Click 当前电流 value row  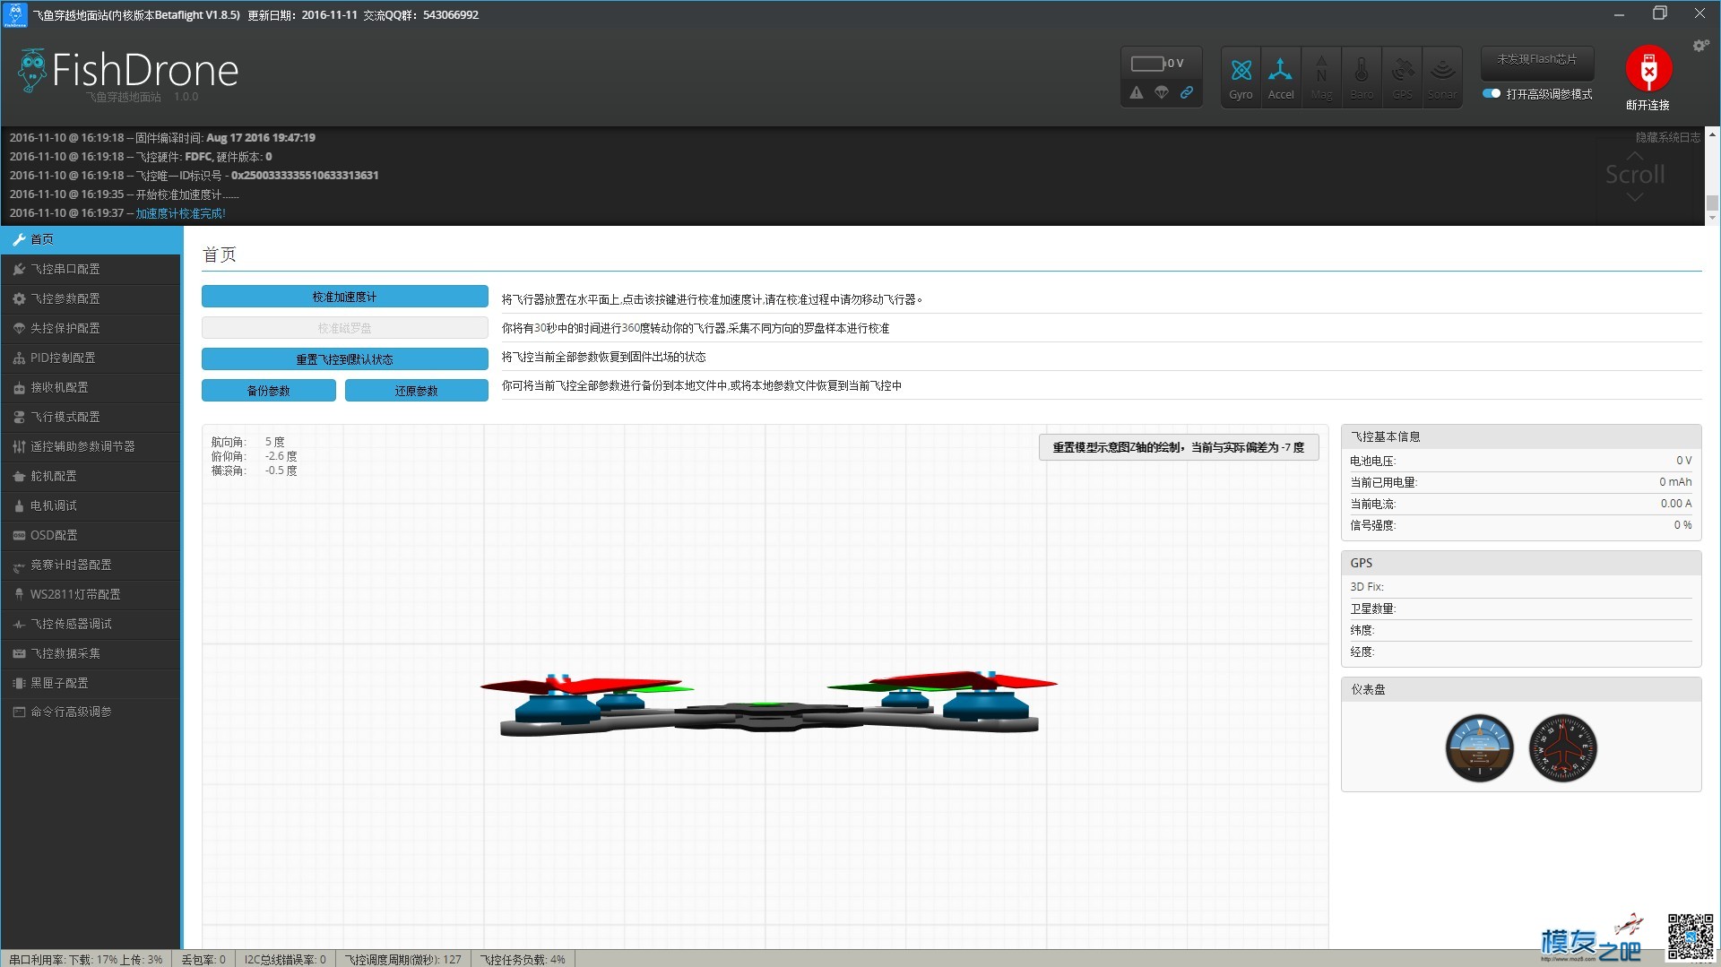pos(1521,504)
